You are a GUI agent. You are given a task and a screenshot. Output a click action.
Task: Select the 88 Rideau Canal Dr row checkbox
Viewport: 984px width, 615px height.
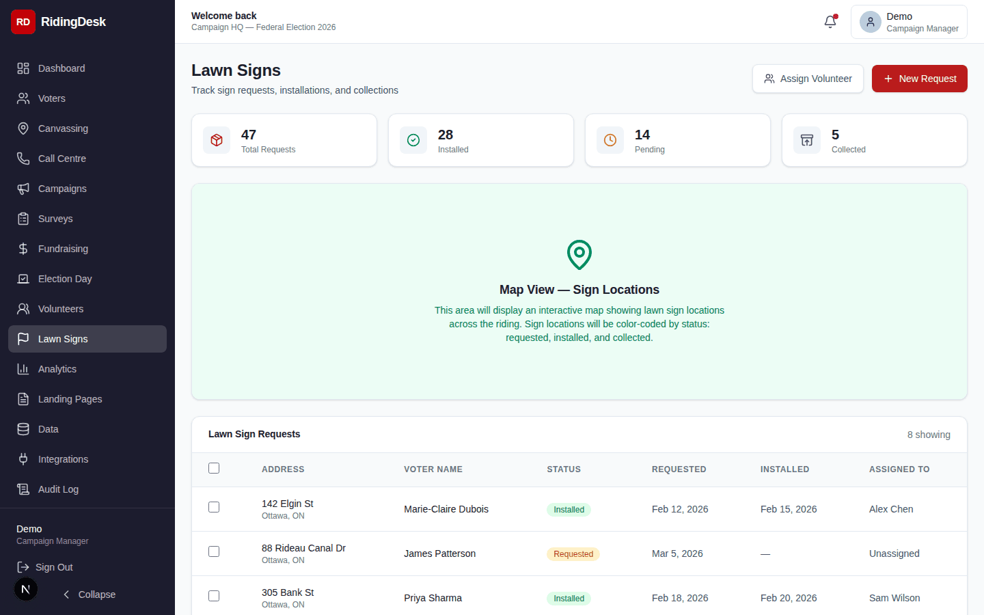click(x=214, y=551)
